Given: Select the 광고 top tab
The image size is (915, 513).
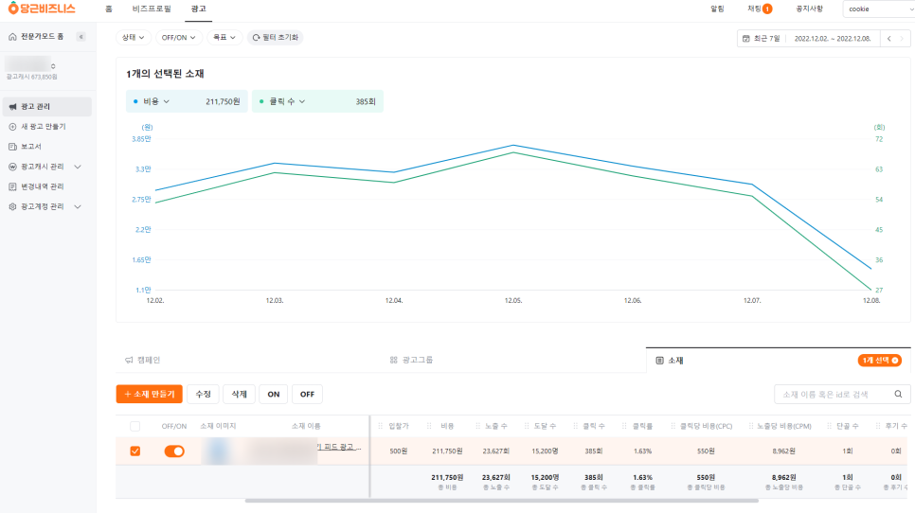Looking at the screenshot, I should point(198,9).
